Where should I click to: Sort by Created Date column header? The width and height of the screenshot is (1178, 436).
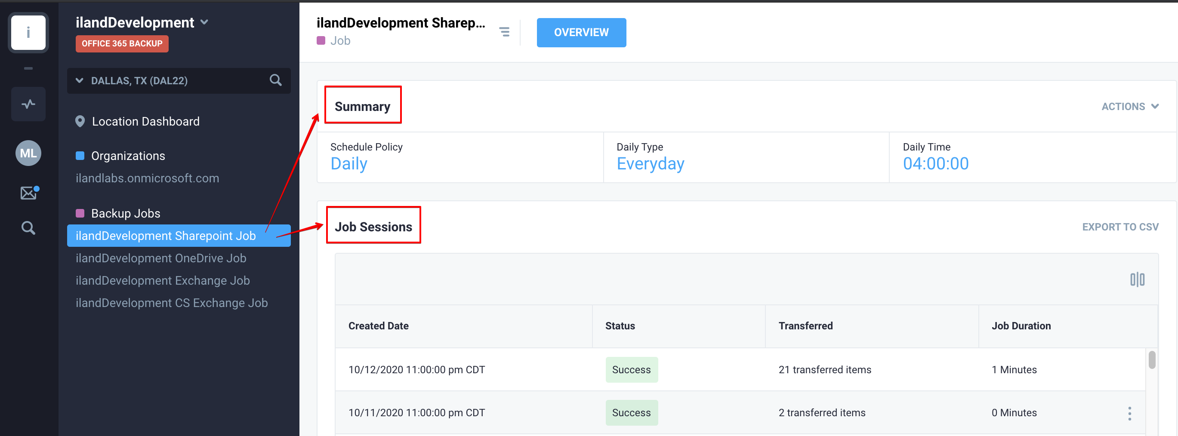point(378,326)
